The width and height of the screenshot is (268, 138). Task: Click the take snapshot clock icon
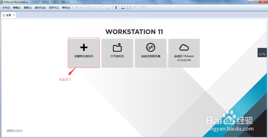(97, 8)
